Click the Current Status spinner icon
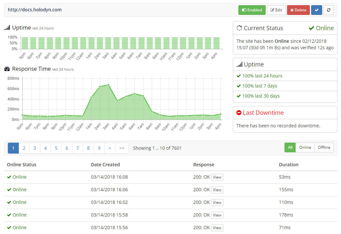Viewport: 341px width, 234px height. pyautogui.click(x=239, y=28)
